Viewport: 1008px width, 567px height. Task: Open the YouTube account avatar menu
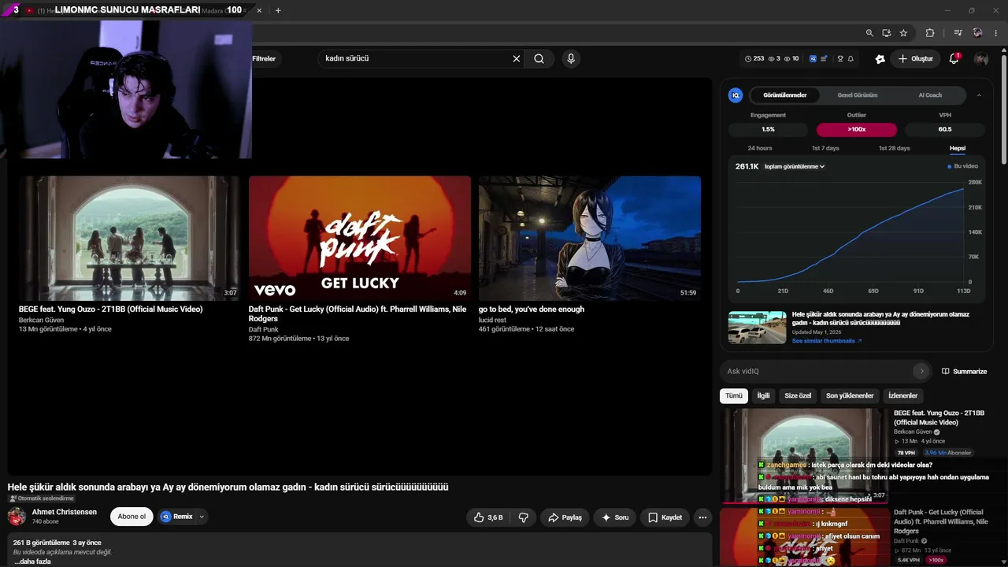pyautogui.click(x=981, y=58)
